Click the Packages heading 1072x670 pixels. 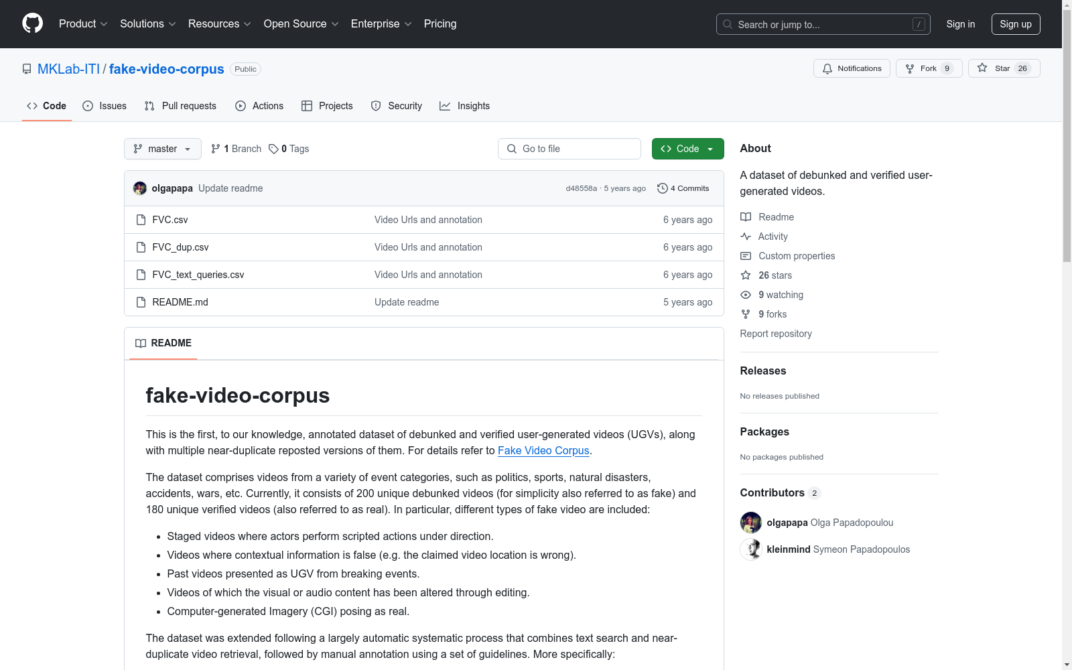coord(764,431)
